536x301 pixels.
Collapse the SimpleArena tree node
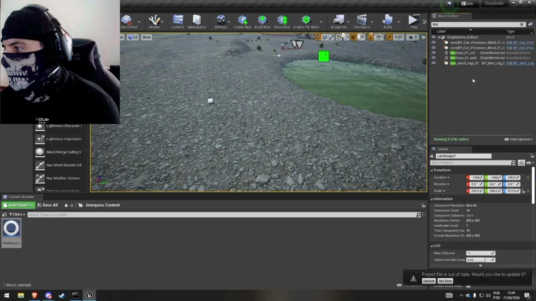coord(439,37)
